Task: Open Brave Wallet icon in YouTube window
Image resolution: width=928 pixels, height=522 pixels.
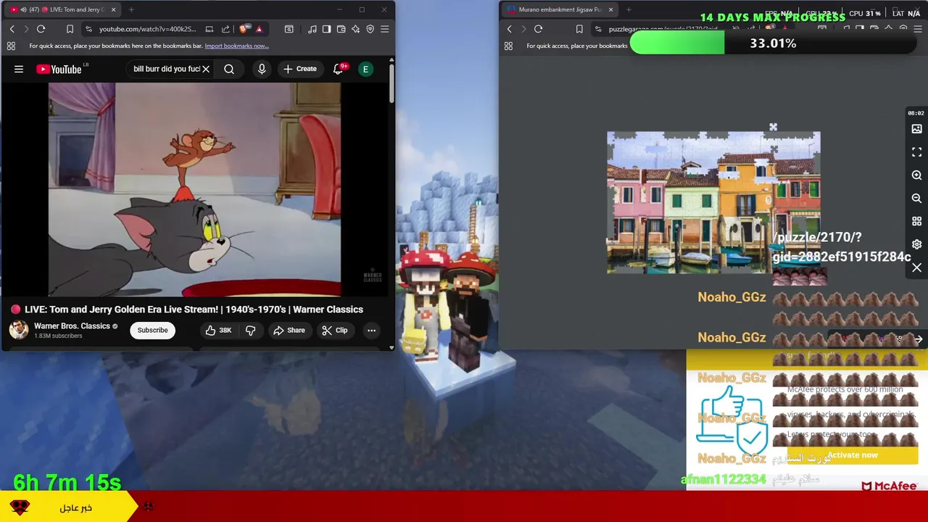Action: point(341,29)
